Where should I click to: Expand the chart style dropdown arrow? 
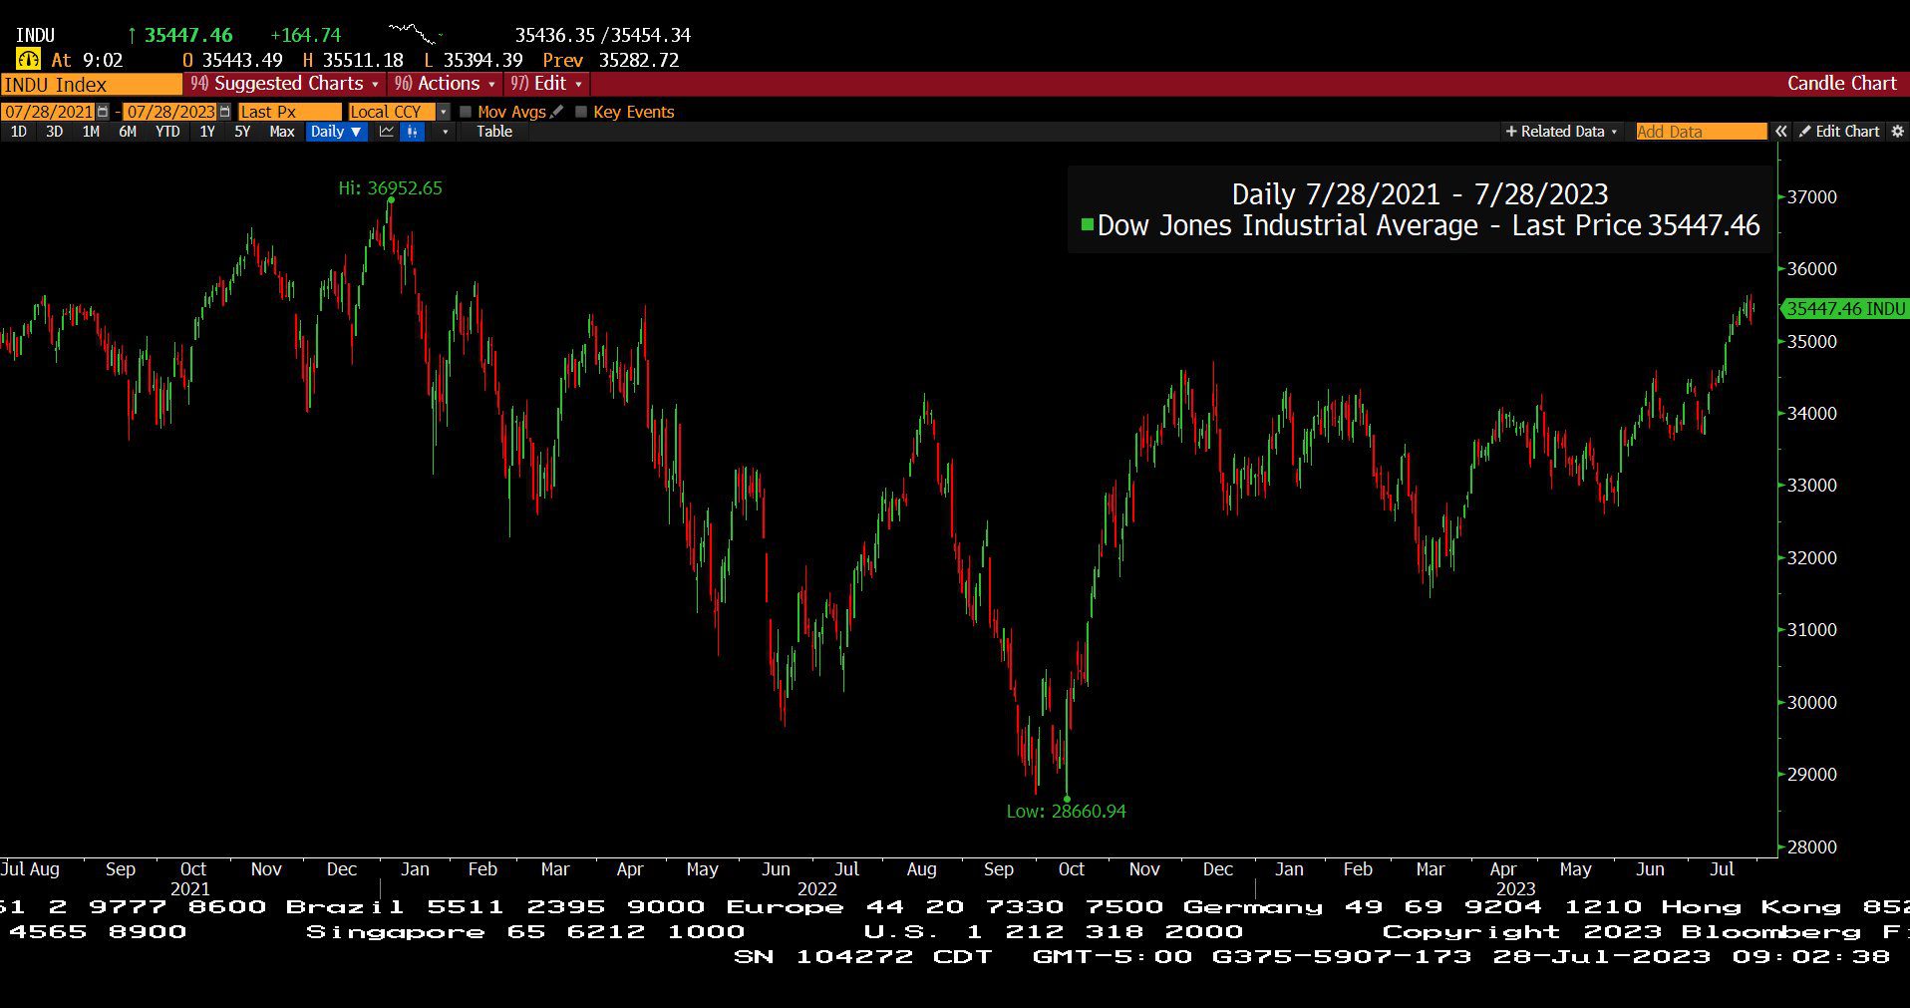445,132
